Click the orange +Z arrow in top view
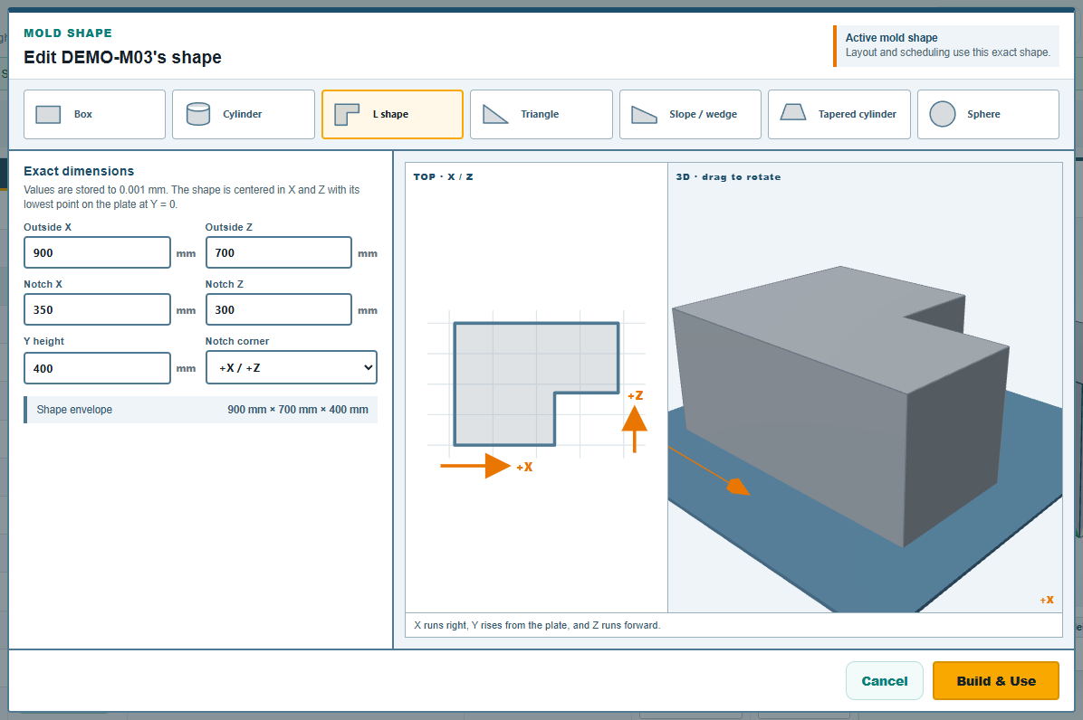 click(x=634, y=429)
